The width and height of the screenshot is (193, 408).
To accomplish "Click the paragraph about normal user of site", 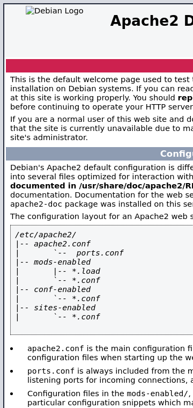I will tap(101, 128).
